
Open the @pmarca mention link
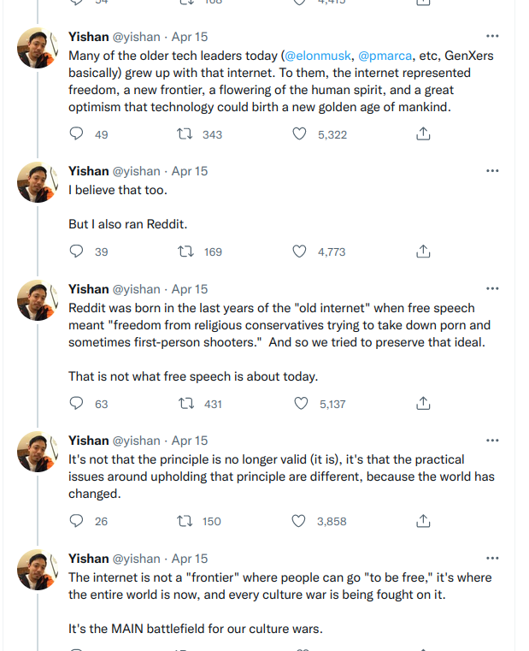click(x=385, y=56)
